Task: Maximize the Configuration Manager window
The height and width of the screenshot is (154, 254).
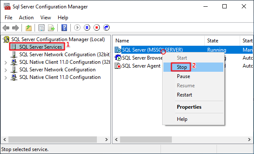Action: tap(225, 6)
